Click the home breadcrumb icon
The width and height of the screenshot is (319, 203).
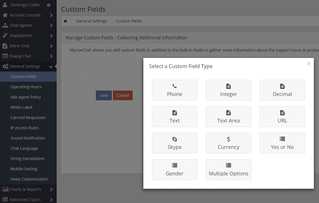coord(65,21)
